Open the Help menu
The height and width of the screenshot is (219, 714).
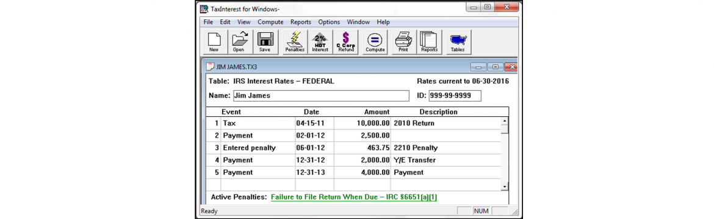click(383, 22)
